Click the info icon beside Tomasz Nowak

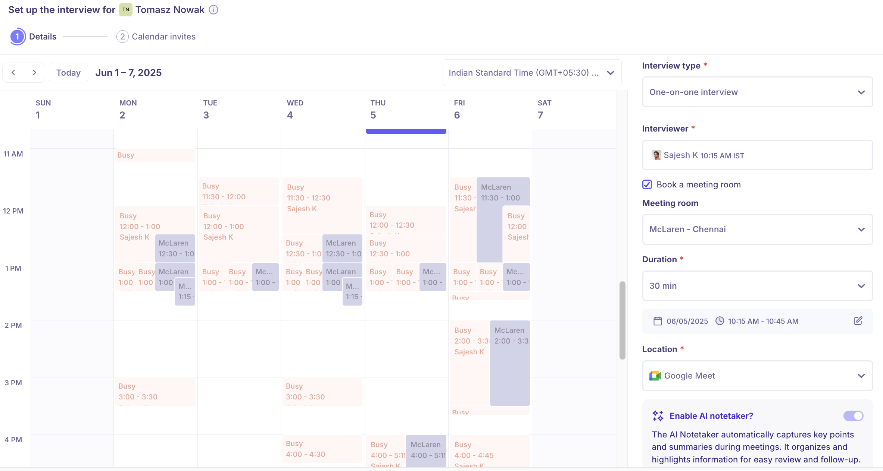[213, 10]
